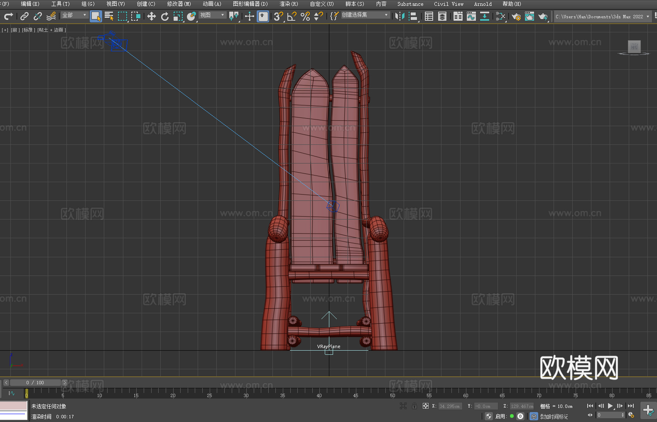Toggle Absolute/Offset transform type-in mode
Screen dimensions: 657x422
click(426, 406)
